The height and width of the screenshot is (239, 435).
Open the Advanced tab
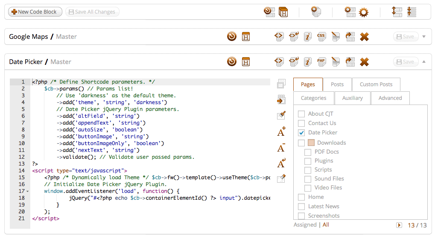pyautogui.click(x=390, y=98)
